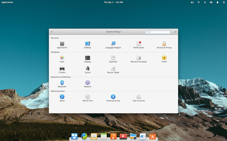Screen dimensions: 227x141
Task: Open the date and time indicator
Action: click(113, 2)
